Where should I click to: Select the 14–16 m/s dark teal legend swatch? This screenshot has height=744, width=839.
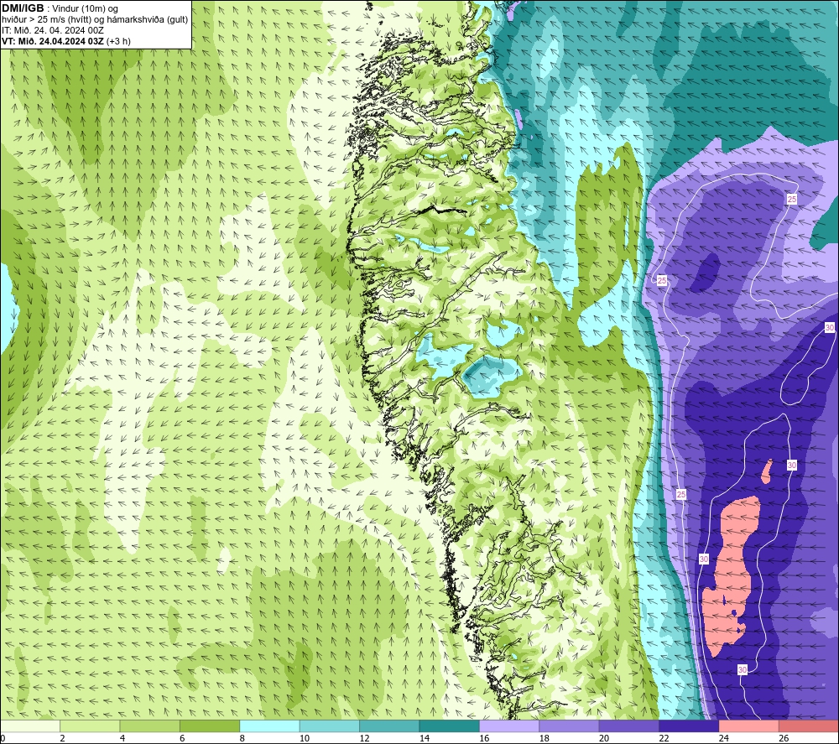click(x=450, y=726)
